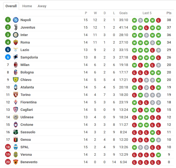Click the Sampdoria club crest

click(x=16, y=57)
